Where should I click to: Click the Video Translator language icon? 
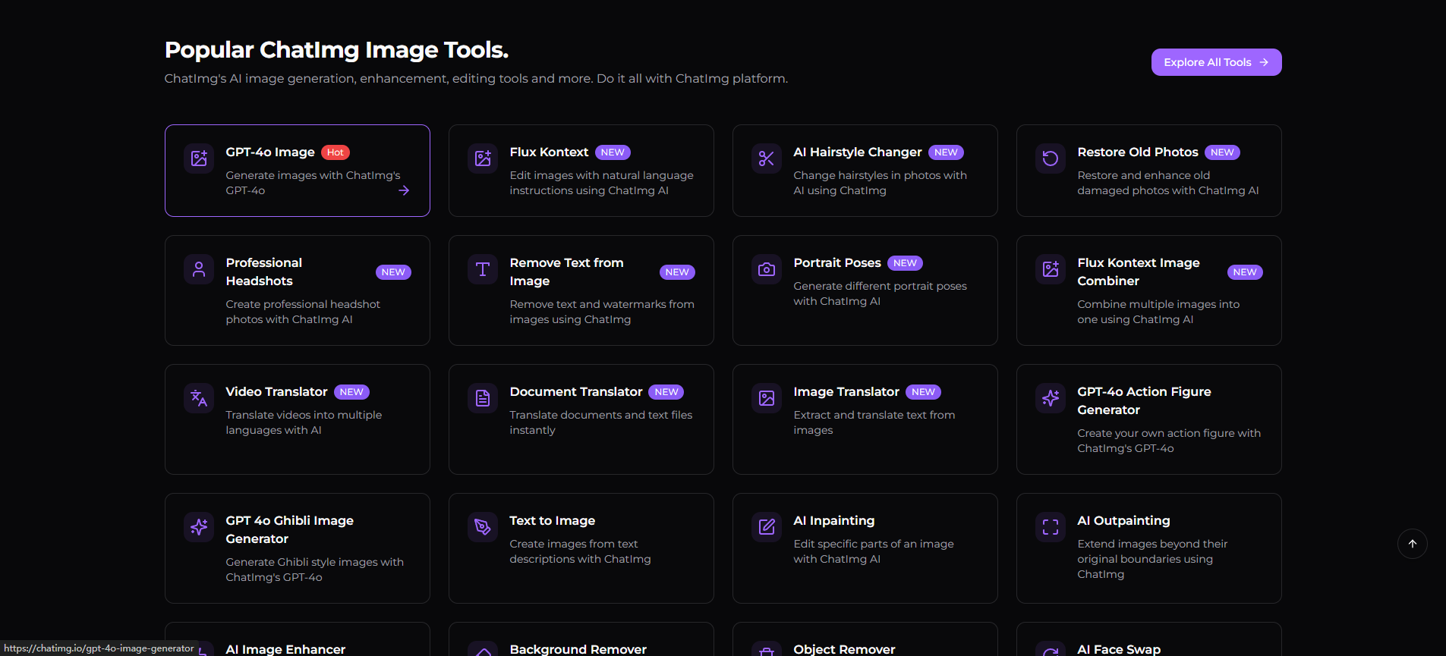click(199, 398)
